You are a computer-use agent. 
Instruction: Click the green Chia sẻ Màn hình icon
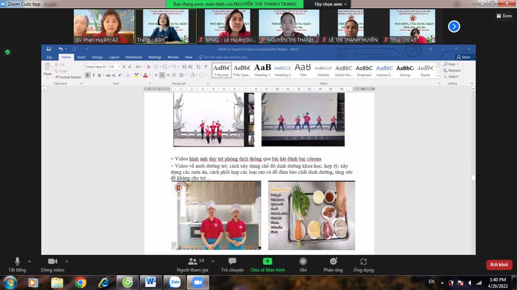pyautogui.click(x=267, y=261)
